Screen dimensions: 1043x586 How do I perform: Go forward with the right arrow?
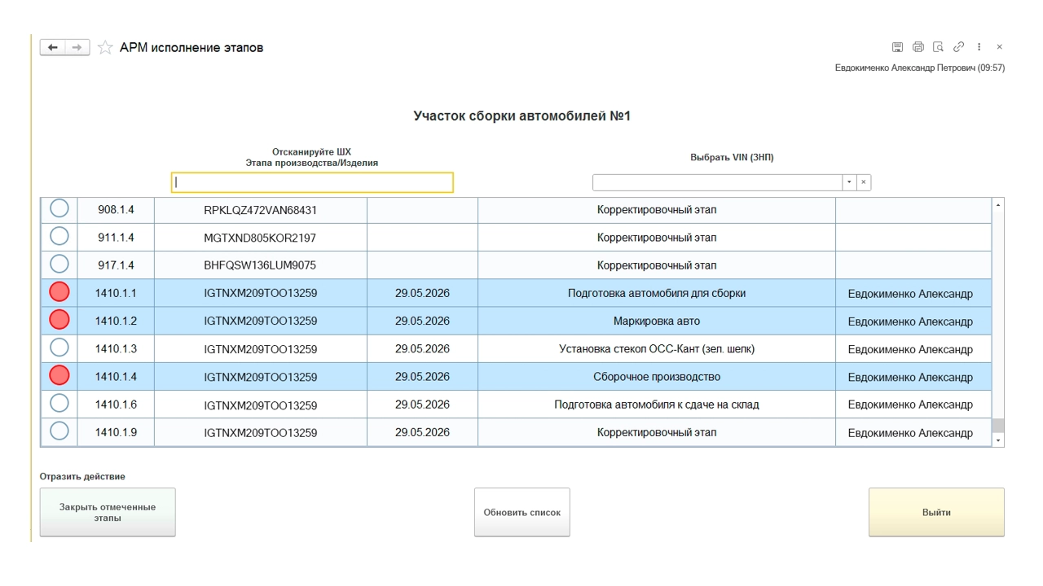[77, 47]
